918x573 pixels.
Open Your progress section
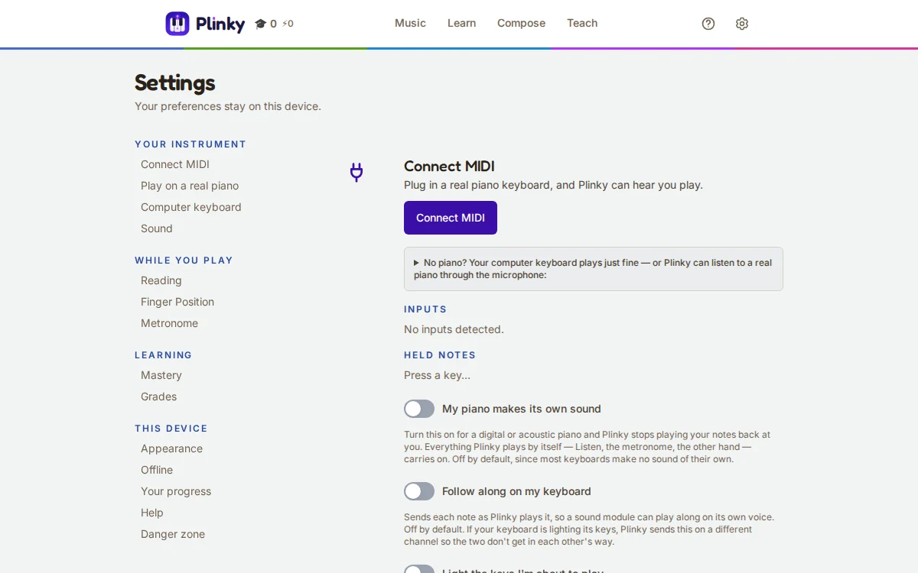pos(176,491)
